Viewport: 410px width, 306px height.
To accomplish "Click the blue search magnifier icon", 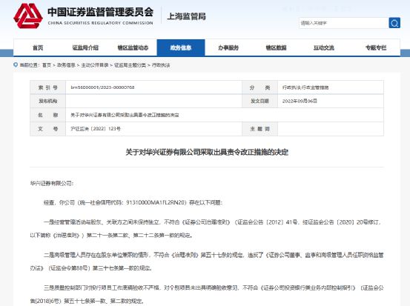I will 394,23.
